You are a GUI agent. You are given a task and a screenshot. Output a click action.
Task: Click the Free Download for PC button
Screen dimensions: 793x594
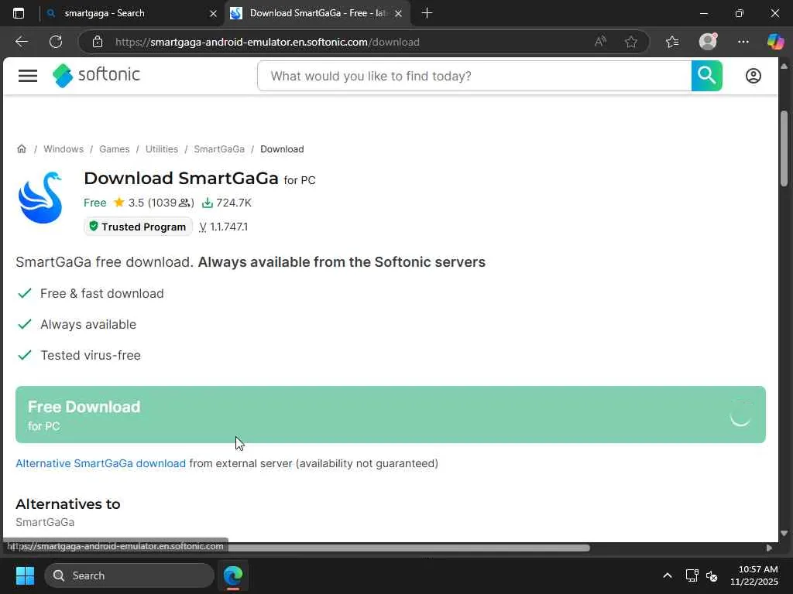tap(390, 415)
